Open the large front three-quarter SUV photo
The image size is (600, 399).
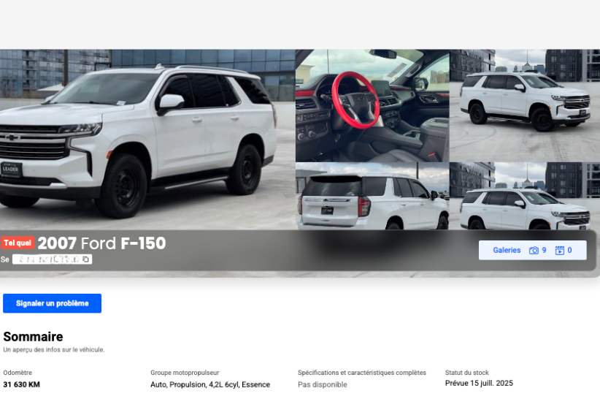(147, 140)
